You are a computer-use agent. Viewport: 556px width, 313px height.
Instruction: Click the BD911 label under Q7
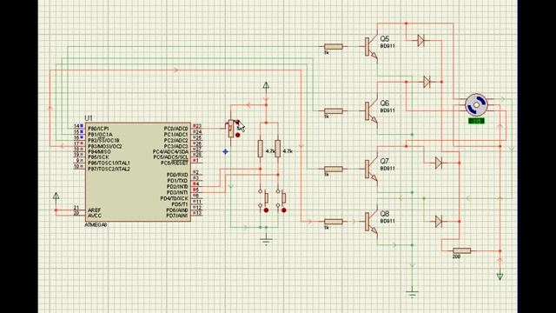387,169
